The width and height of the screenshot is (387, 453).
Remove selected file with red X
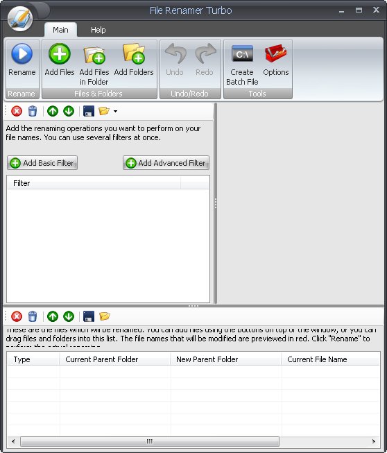pyautogui.click(x=17, y=316)
